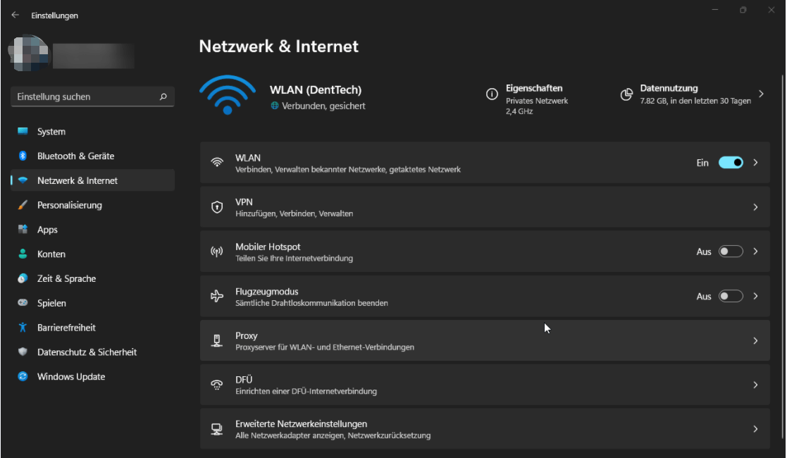Screen dimensions: 787x458
Task: Click the VPN shield icon
Action: coord(217,207)
